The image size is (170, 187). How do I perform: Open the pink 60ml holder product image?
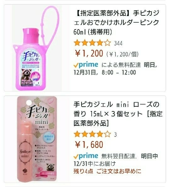[37, 48]
